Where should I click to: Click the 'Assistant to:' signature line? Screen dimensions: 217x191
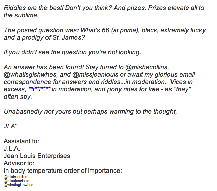click(x=22, y=141)
